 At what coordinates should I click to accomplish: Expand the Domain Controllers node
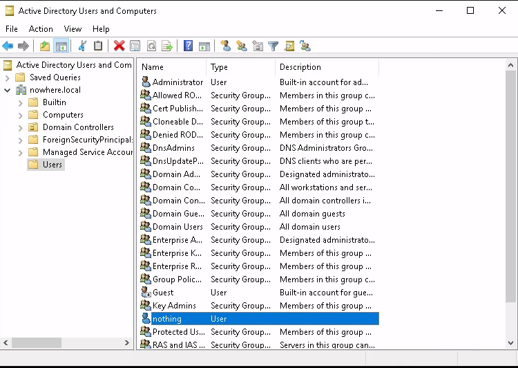[x=21, y=128]
